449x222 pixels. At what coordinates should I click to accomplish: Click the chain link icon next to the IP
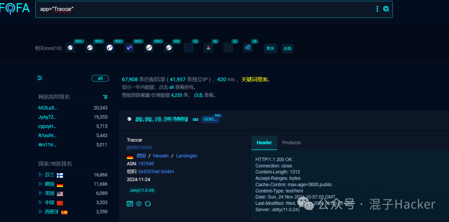click(195, 119)
